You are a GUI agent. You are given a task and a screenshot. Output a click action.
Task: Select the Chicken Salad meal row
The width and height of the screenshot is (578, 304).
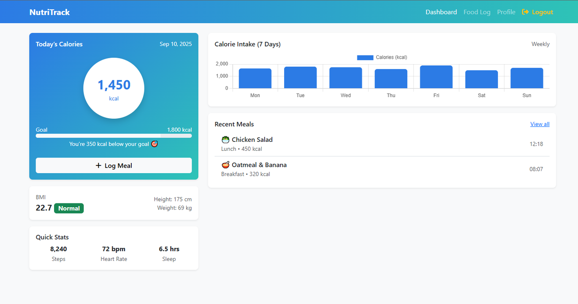click(x=382, y=144)
